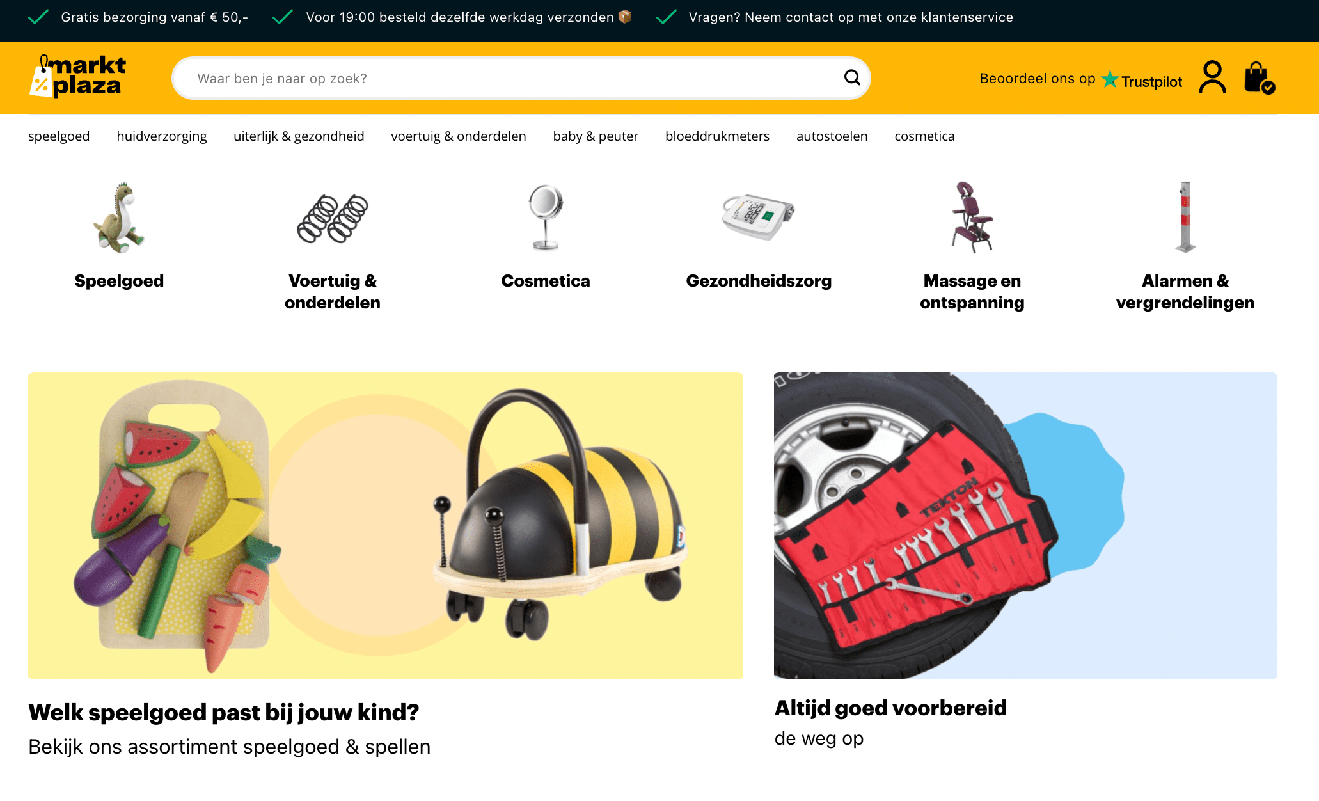Follow the 'Altijd goed voorbereid' heading link

[890, 708]
